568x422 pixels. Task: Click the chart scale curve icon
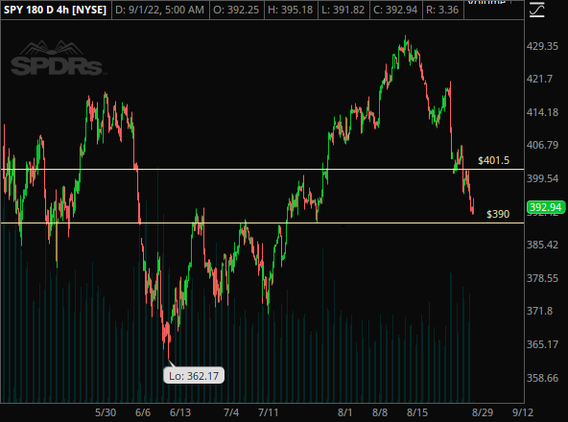click(537, 10)
